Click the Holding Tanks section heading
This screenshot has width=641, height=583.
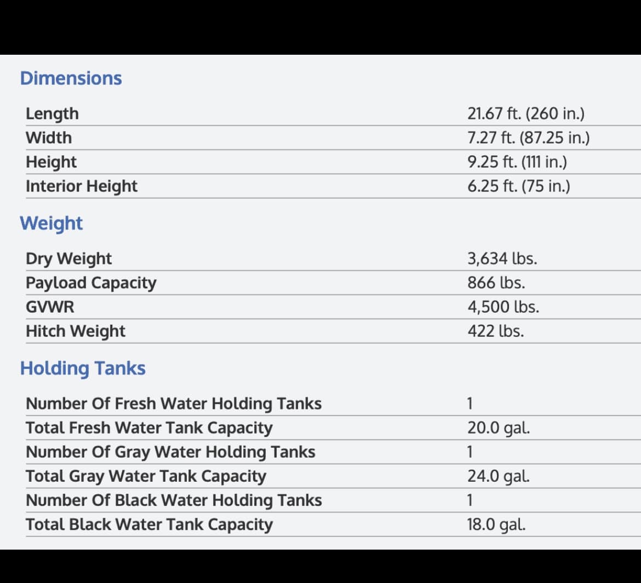83,368
